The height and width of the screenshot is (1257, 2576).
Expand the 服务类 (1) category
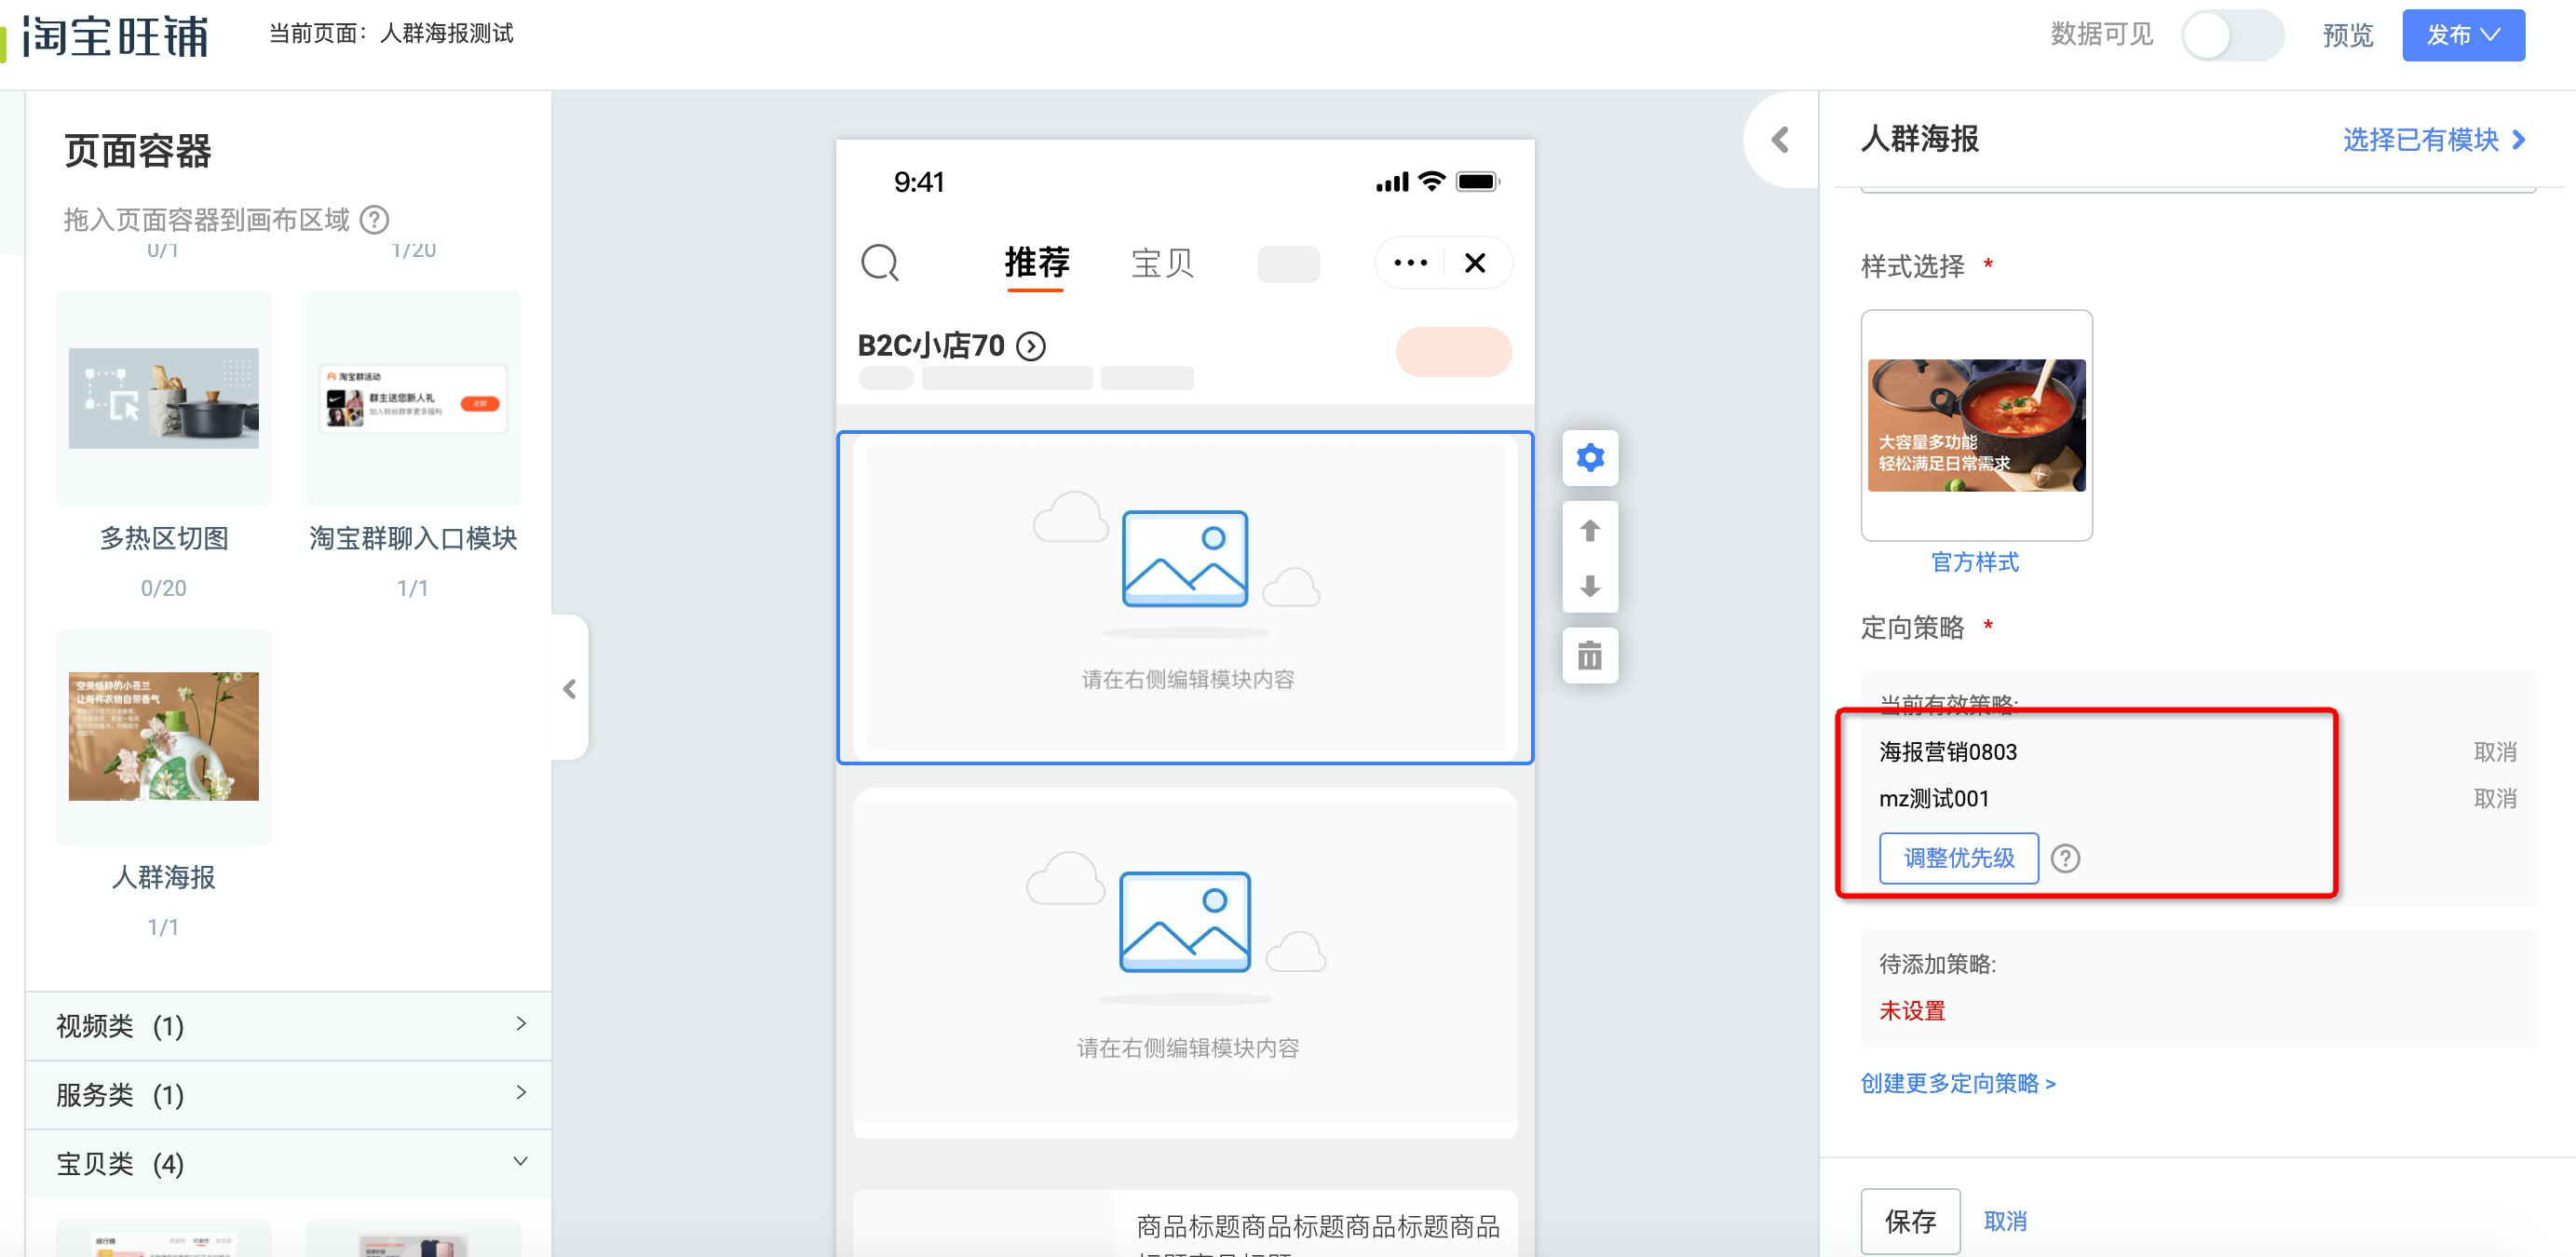[289, 1094]
